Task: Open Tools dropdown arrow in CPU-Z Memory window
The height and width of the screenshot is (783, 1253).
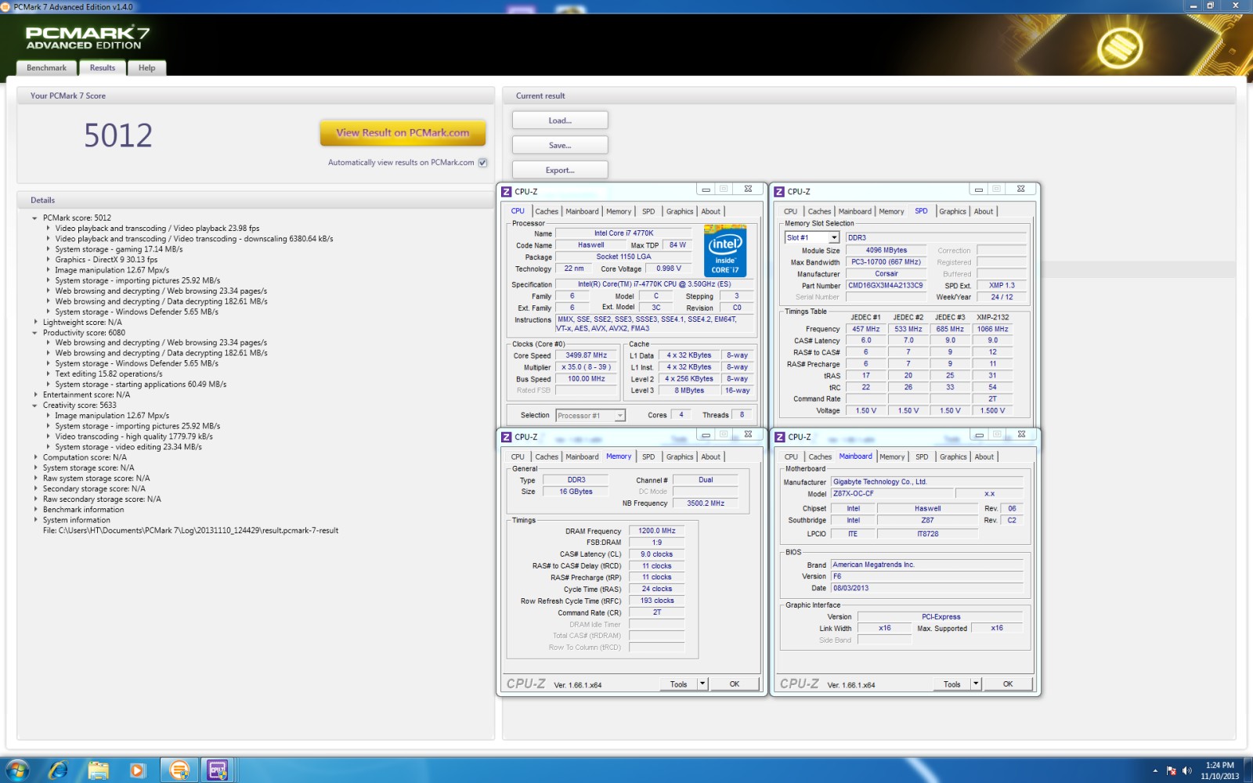Action: click(x=702, y=684)
